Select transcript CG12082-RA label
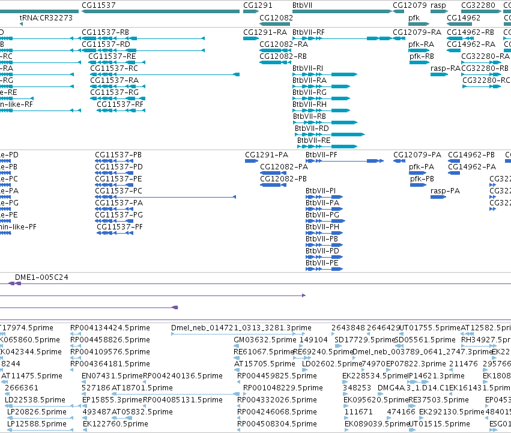The width and height of the screenshot is (511, 433). (x=283, y=44)
